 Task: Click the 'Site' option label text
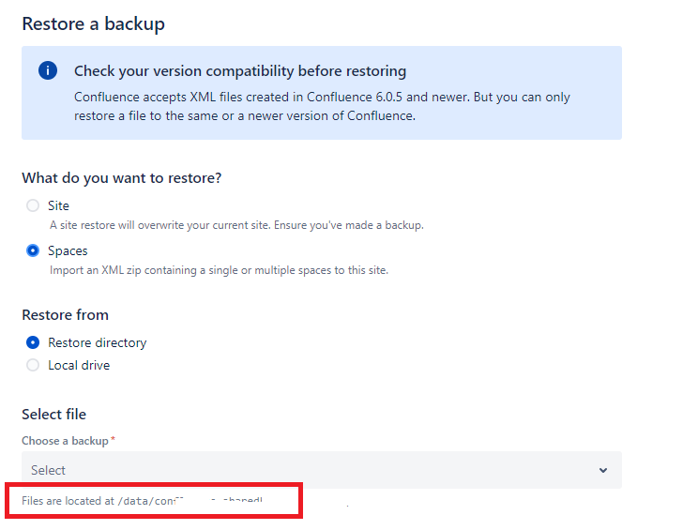58,205
